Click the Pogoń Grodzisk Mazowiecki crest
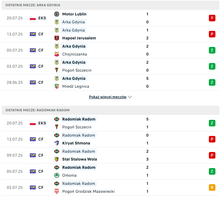220x197 pixels. click(x=57, y=191)
